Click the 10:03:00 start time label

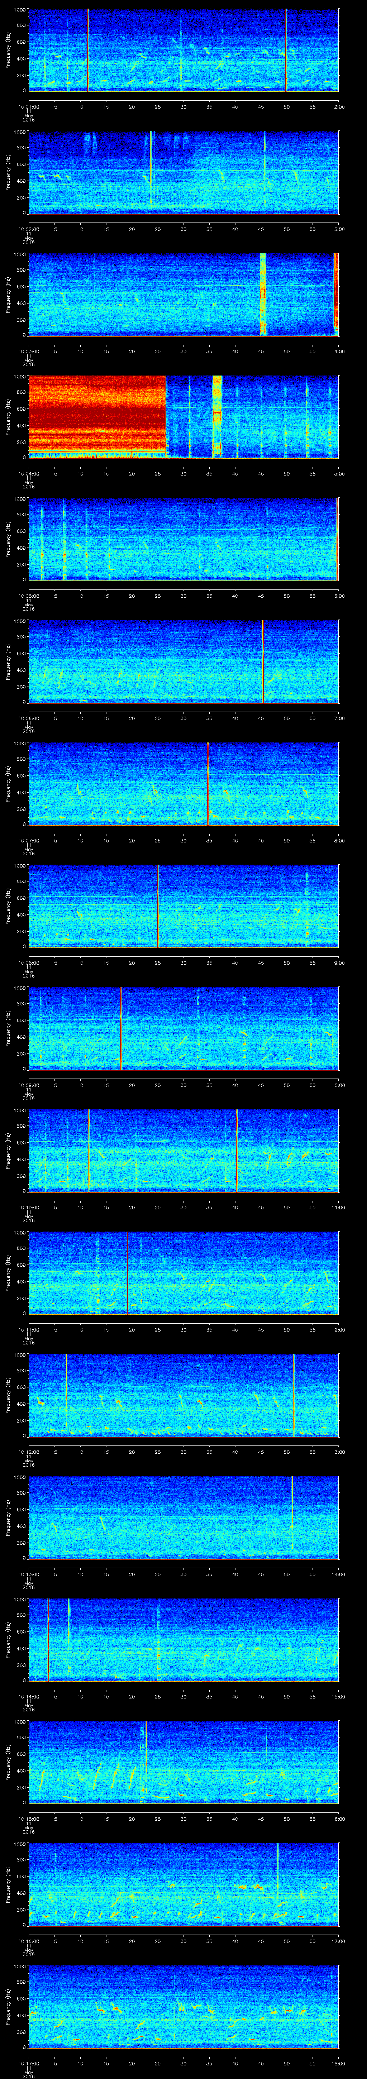pyautogui.click(x=28, y=352)
